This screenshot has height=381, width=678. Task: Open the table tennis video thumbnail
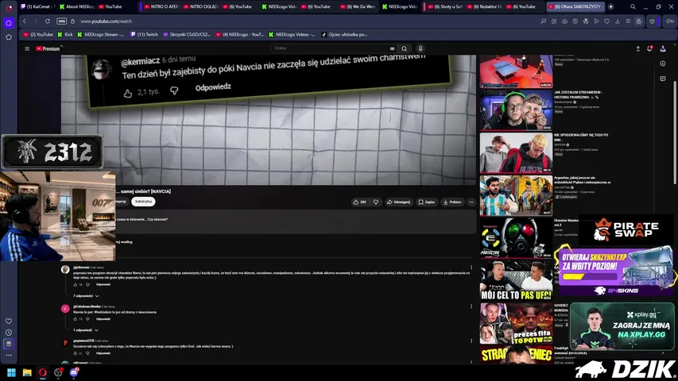[516, 71]
